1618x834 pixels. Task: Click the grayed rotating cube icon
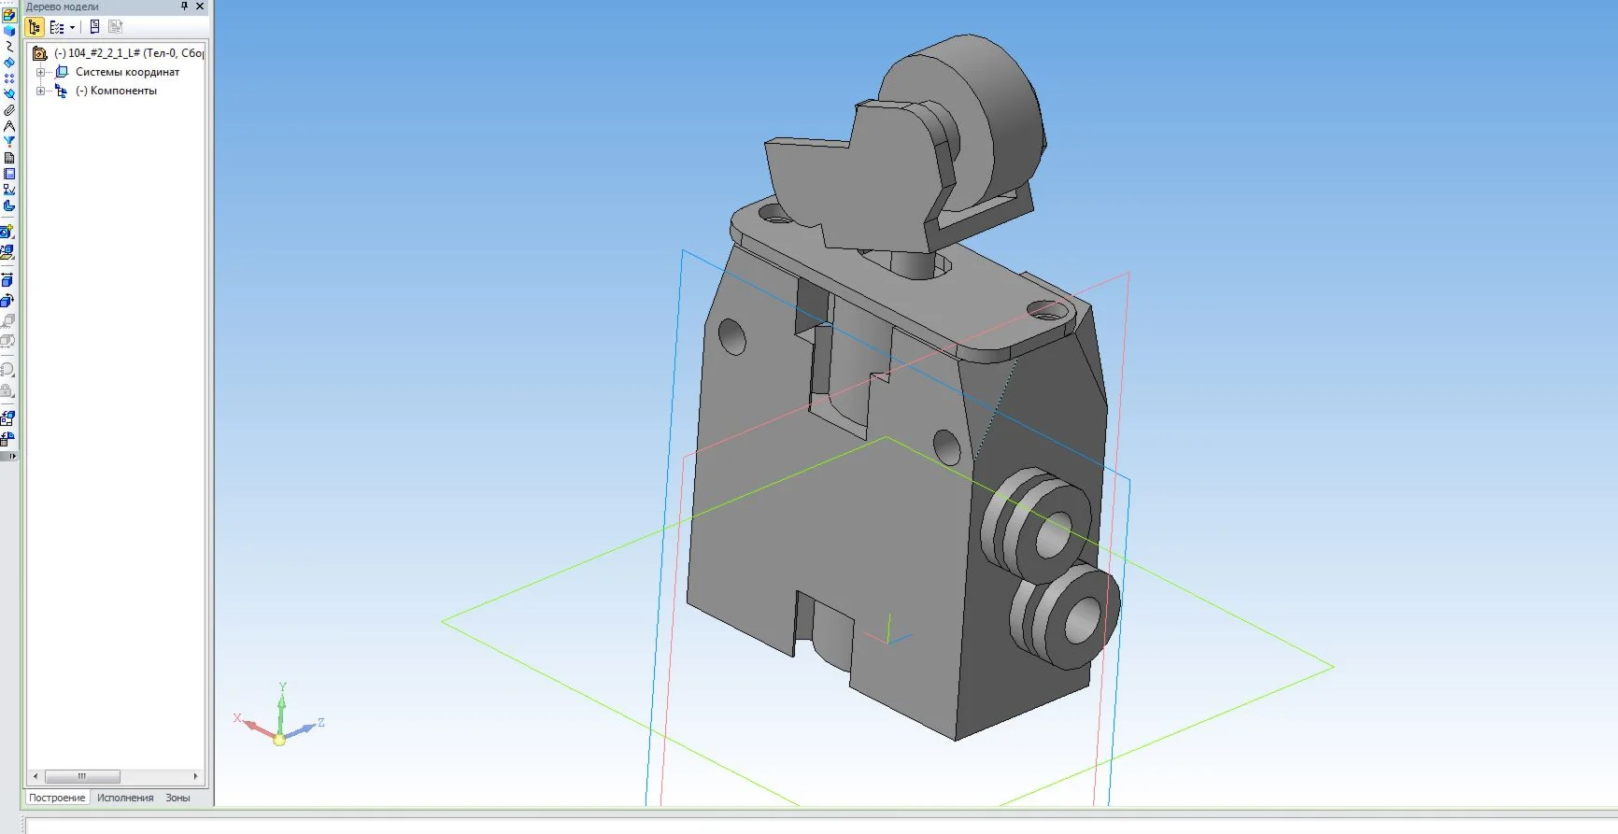pyautogui.click(x=7, y=342)
